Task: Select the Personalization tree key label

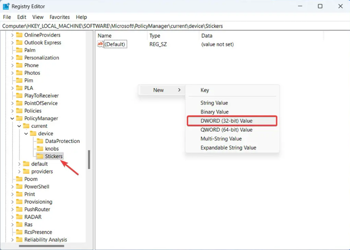Action: [42, 58]
